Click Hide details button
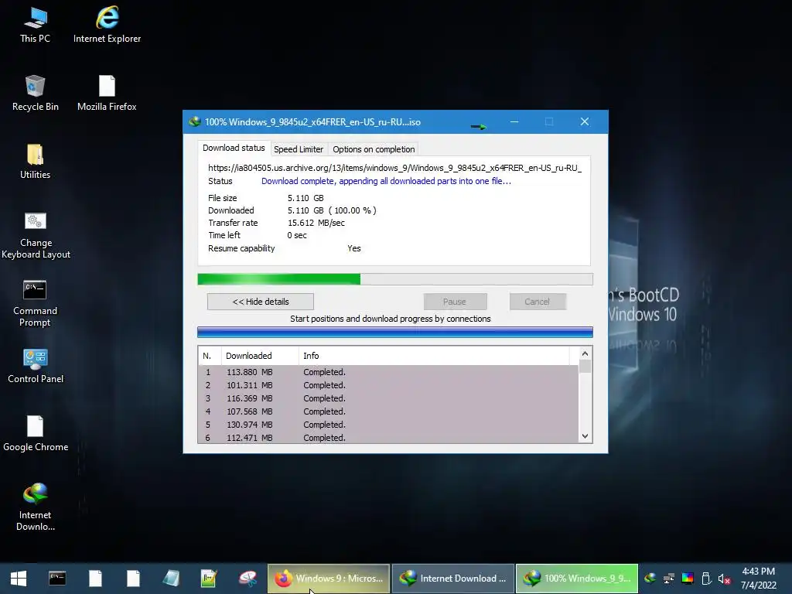This screenshot has height=594, width=792. 261,302
